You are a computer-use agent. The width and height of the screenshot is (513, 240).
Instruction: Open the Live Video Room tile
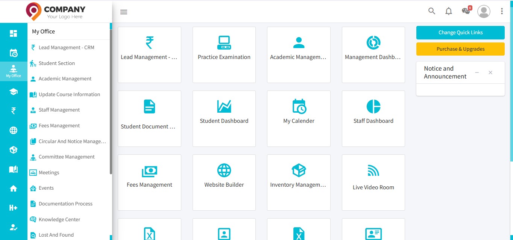[373, 183]
